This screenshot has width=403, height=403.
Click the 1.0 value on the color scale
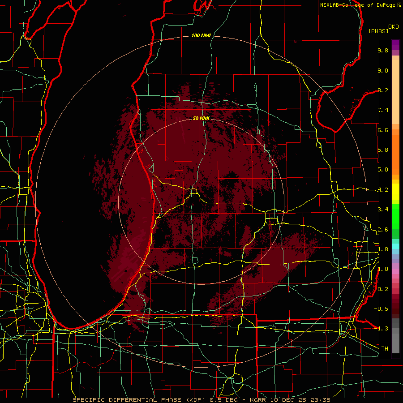(383, 269)
